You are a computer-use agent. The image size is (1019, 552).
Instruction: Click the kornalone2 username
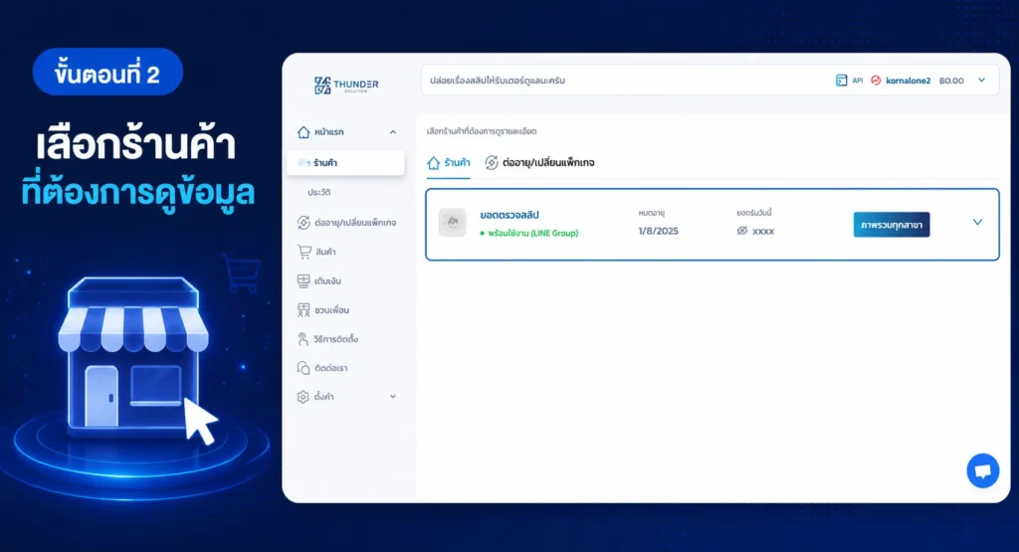point(908,81)
